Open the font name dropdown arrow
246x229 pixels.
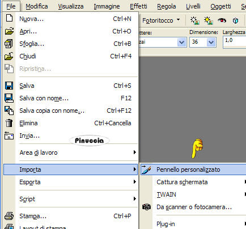click(x=182, y=42)
